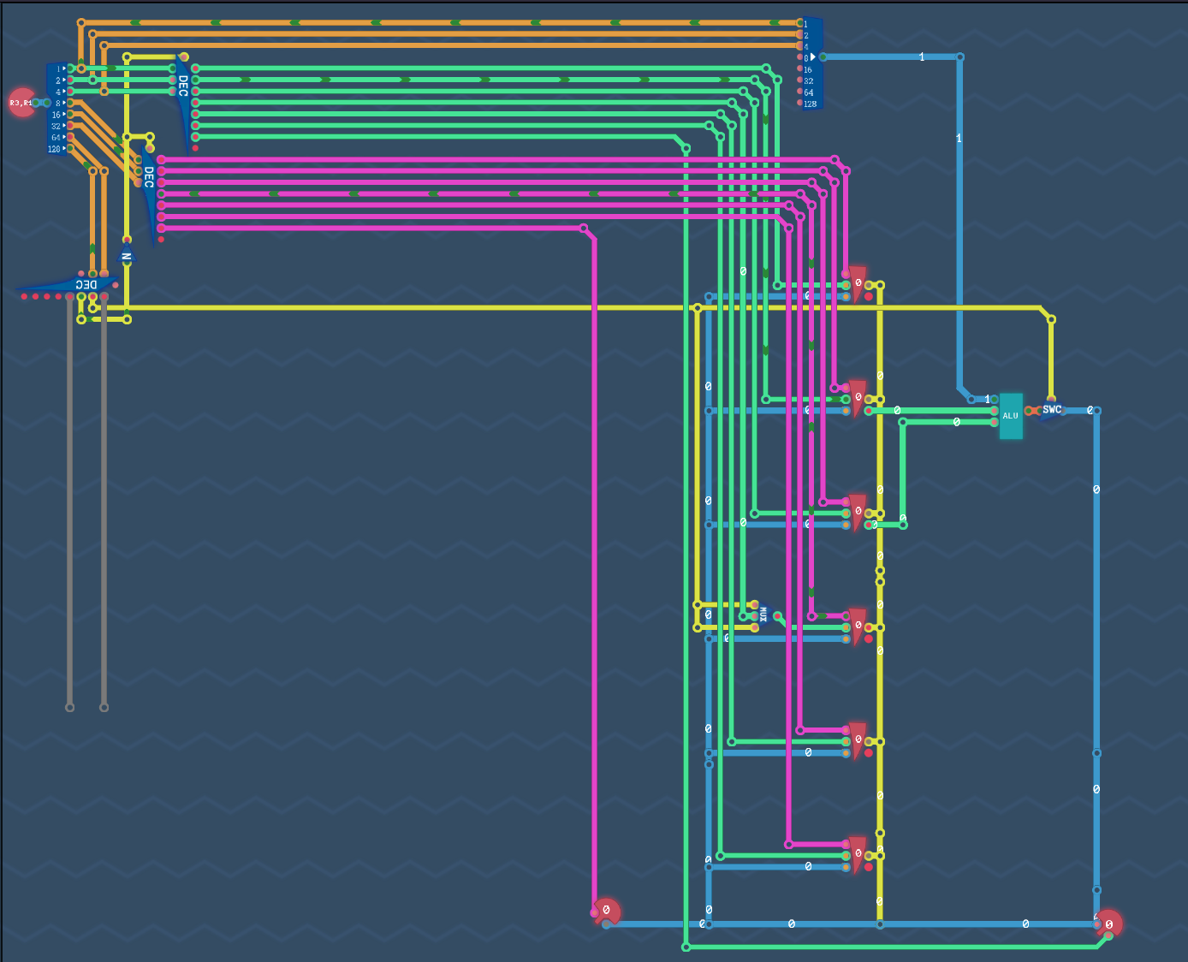Click the NOT gate labeled N
This screenshot has width=1188, height=962.
(127, 255)
